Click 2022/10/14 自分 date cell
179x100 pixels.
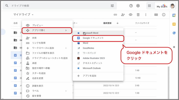click(111, 85)
